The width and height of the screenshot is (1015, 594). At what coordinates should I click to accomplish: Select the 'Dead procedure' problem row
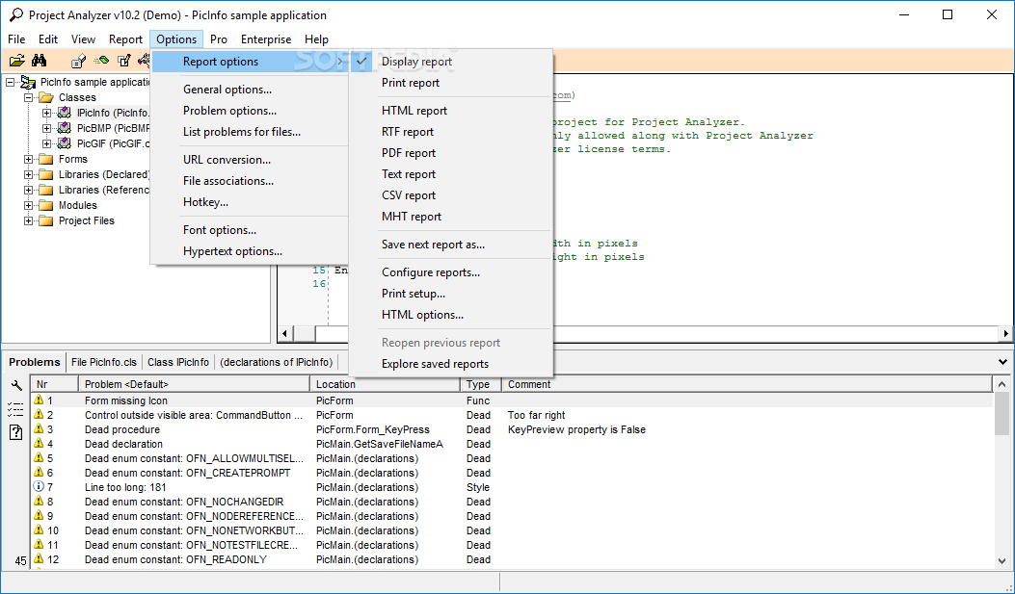point(512,429)
